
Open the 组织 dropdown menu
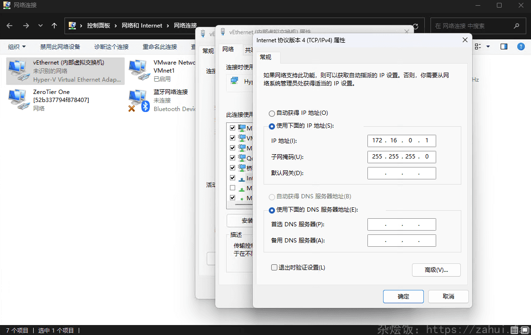[17, 47]
